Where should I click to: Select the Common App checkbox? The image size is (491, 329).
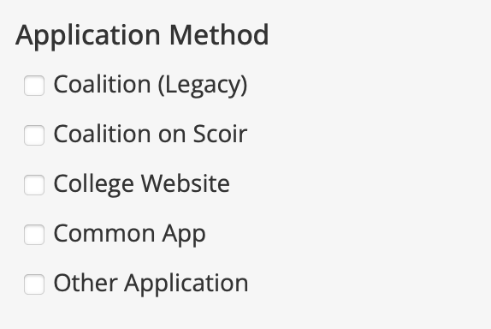tap(34, 235)
